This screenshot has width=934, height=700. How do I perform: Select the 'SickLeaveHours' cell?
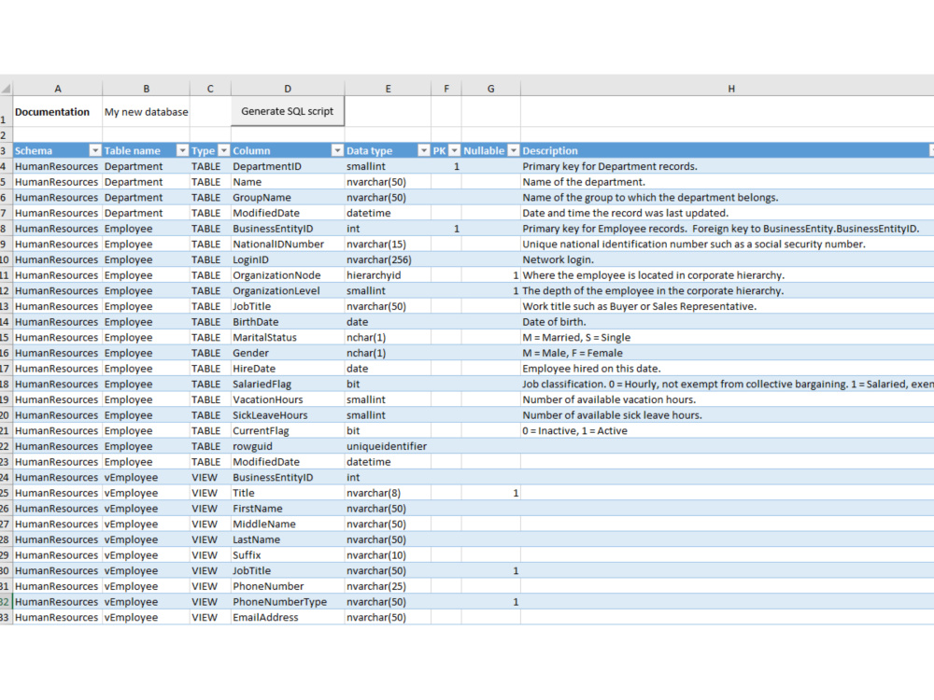point(288,415)
